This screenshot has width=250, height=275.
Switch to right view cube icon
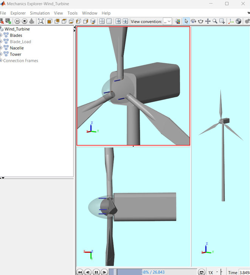[85, 22]
